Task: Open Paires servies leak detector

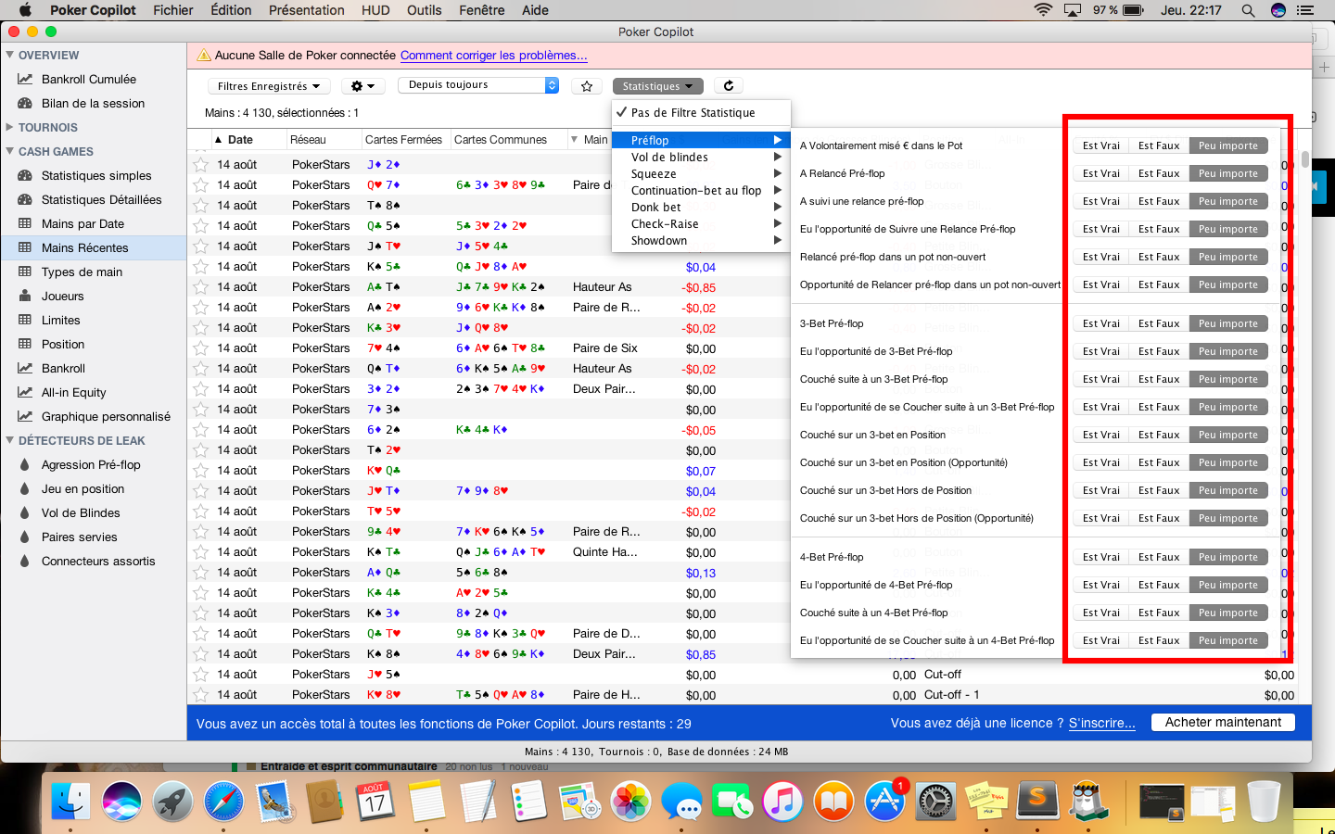Action: click(x=79, y=537)
